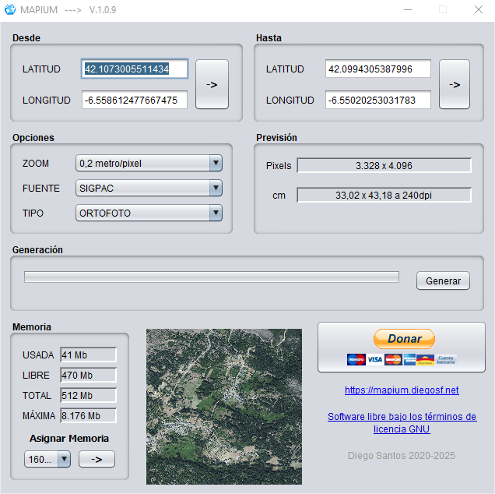
Task: Click the Donar PayPal donation button
Action: coord(404,339)
